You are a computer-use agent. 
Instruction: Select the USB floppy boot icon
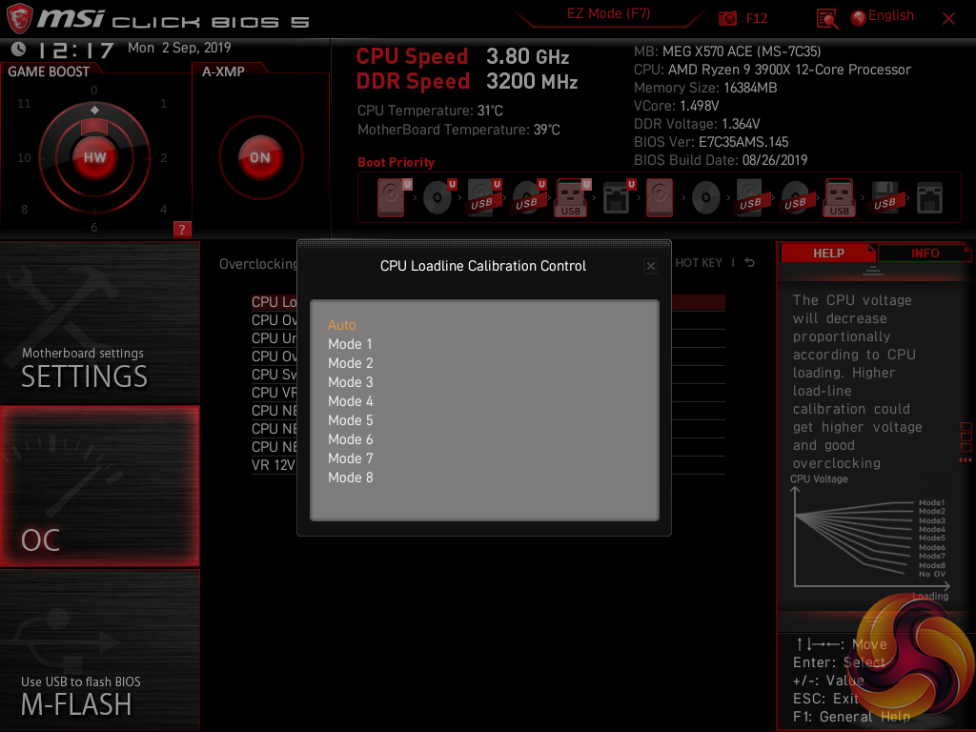coord(885,197)
